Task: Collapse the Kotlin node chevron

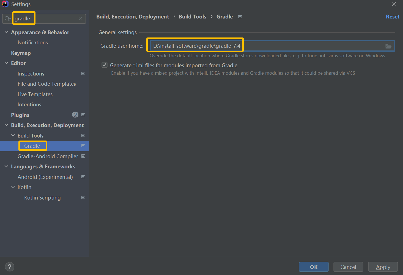Action: pos(13,187)
